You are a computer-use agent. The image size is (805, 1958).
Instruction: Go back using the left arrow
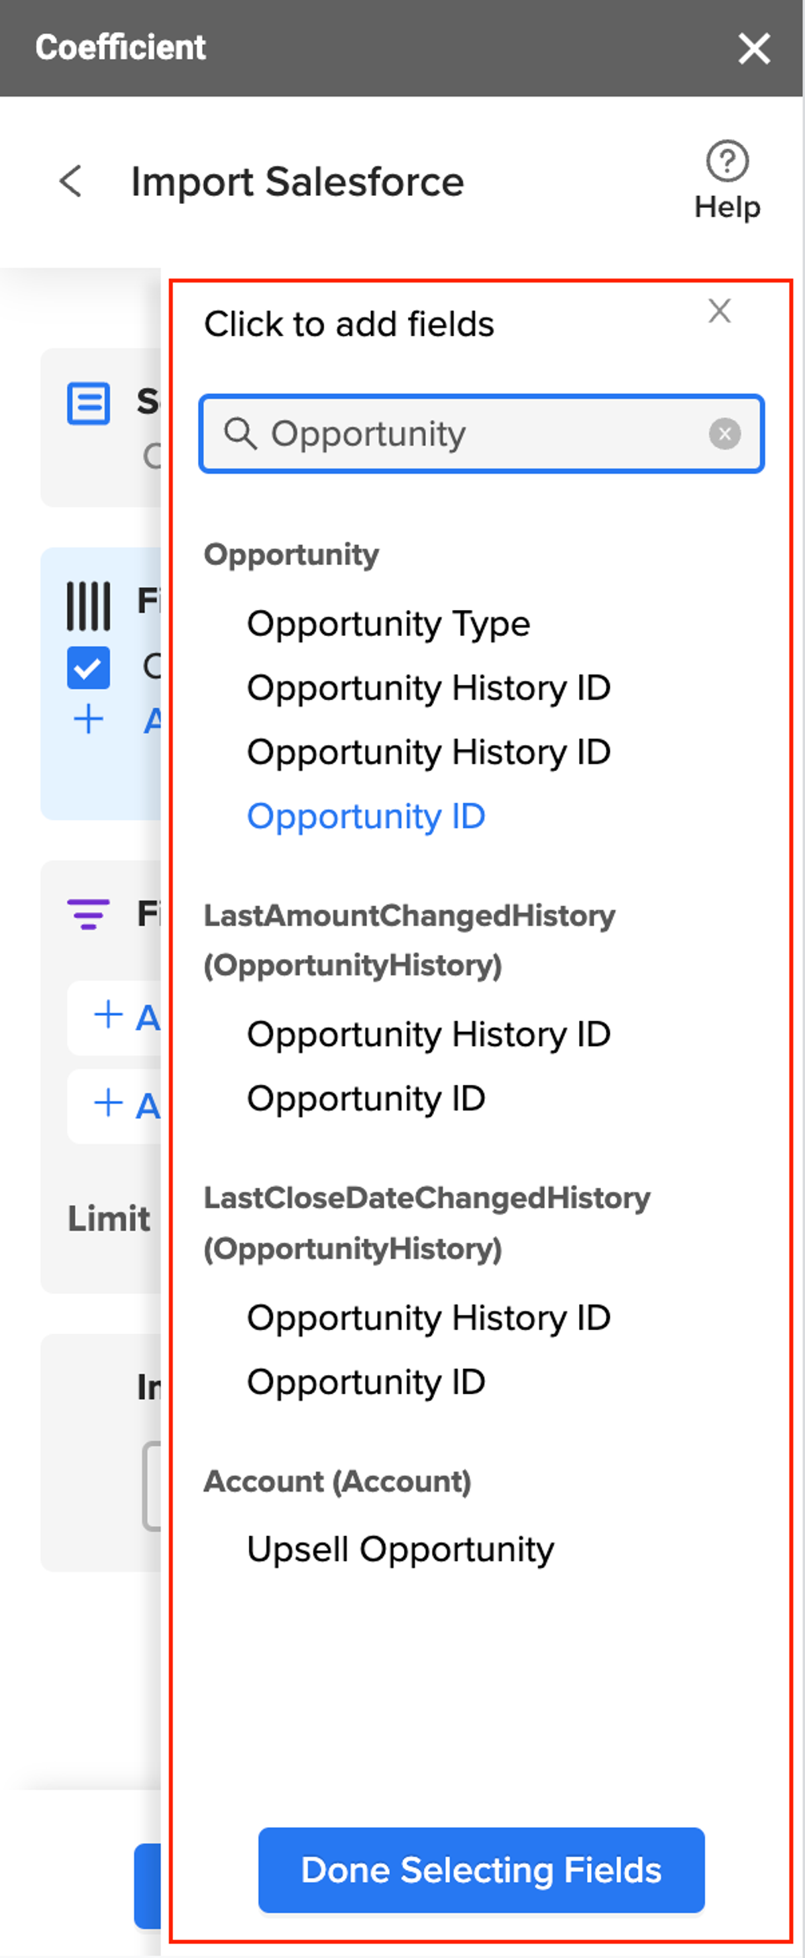coord(70,182)
